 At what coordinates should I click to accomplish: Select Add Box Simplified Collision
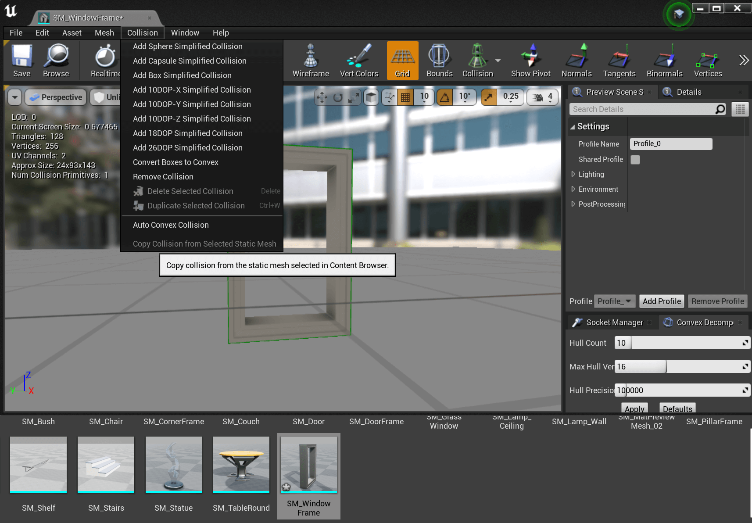(x=182, y=75)
